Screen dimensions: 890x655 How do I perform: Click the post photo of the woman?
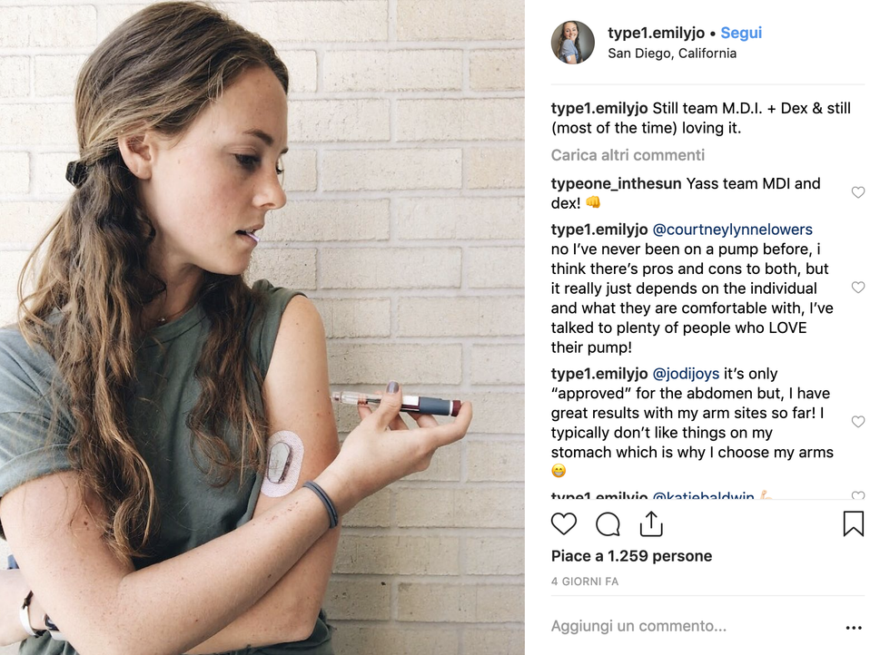tap(262, 327)
